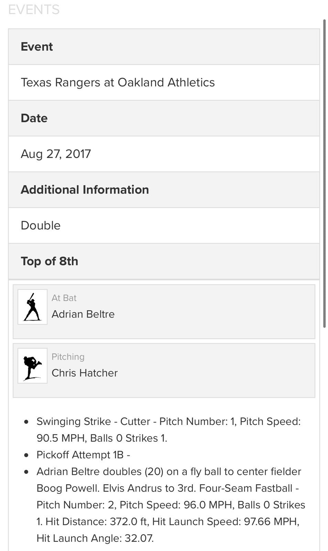Select the EVENTS heading at the top
The width and height of the screenshot is (328, 551).
click(34, 10)
